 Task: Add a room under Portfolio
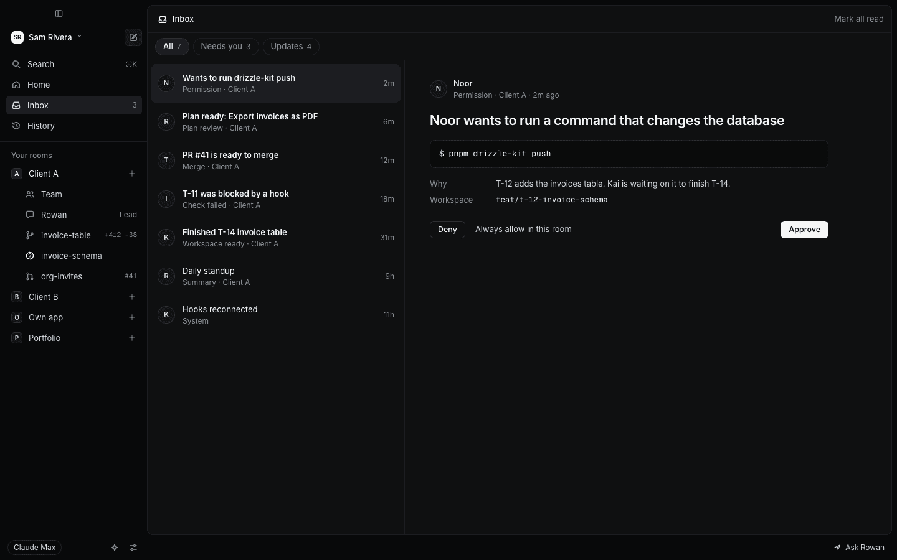pyautogui.click(x=132, y=338)
